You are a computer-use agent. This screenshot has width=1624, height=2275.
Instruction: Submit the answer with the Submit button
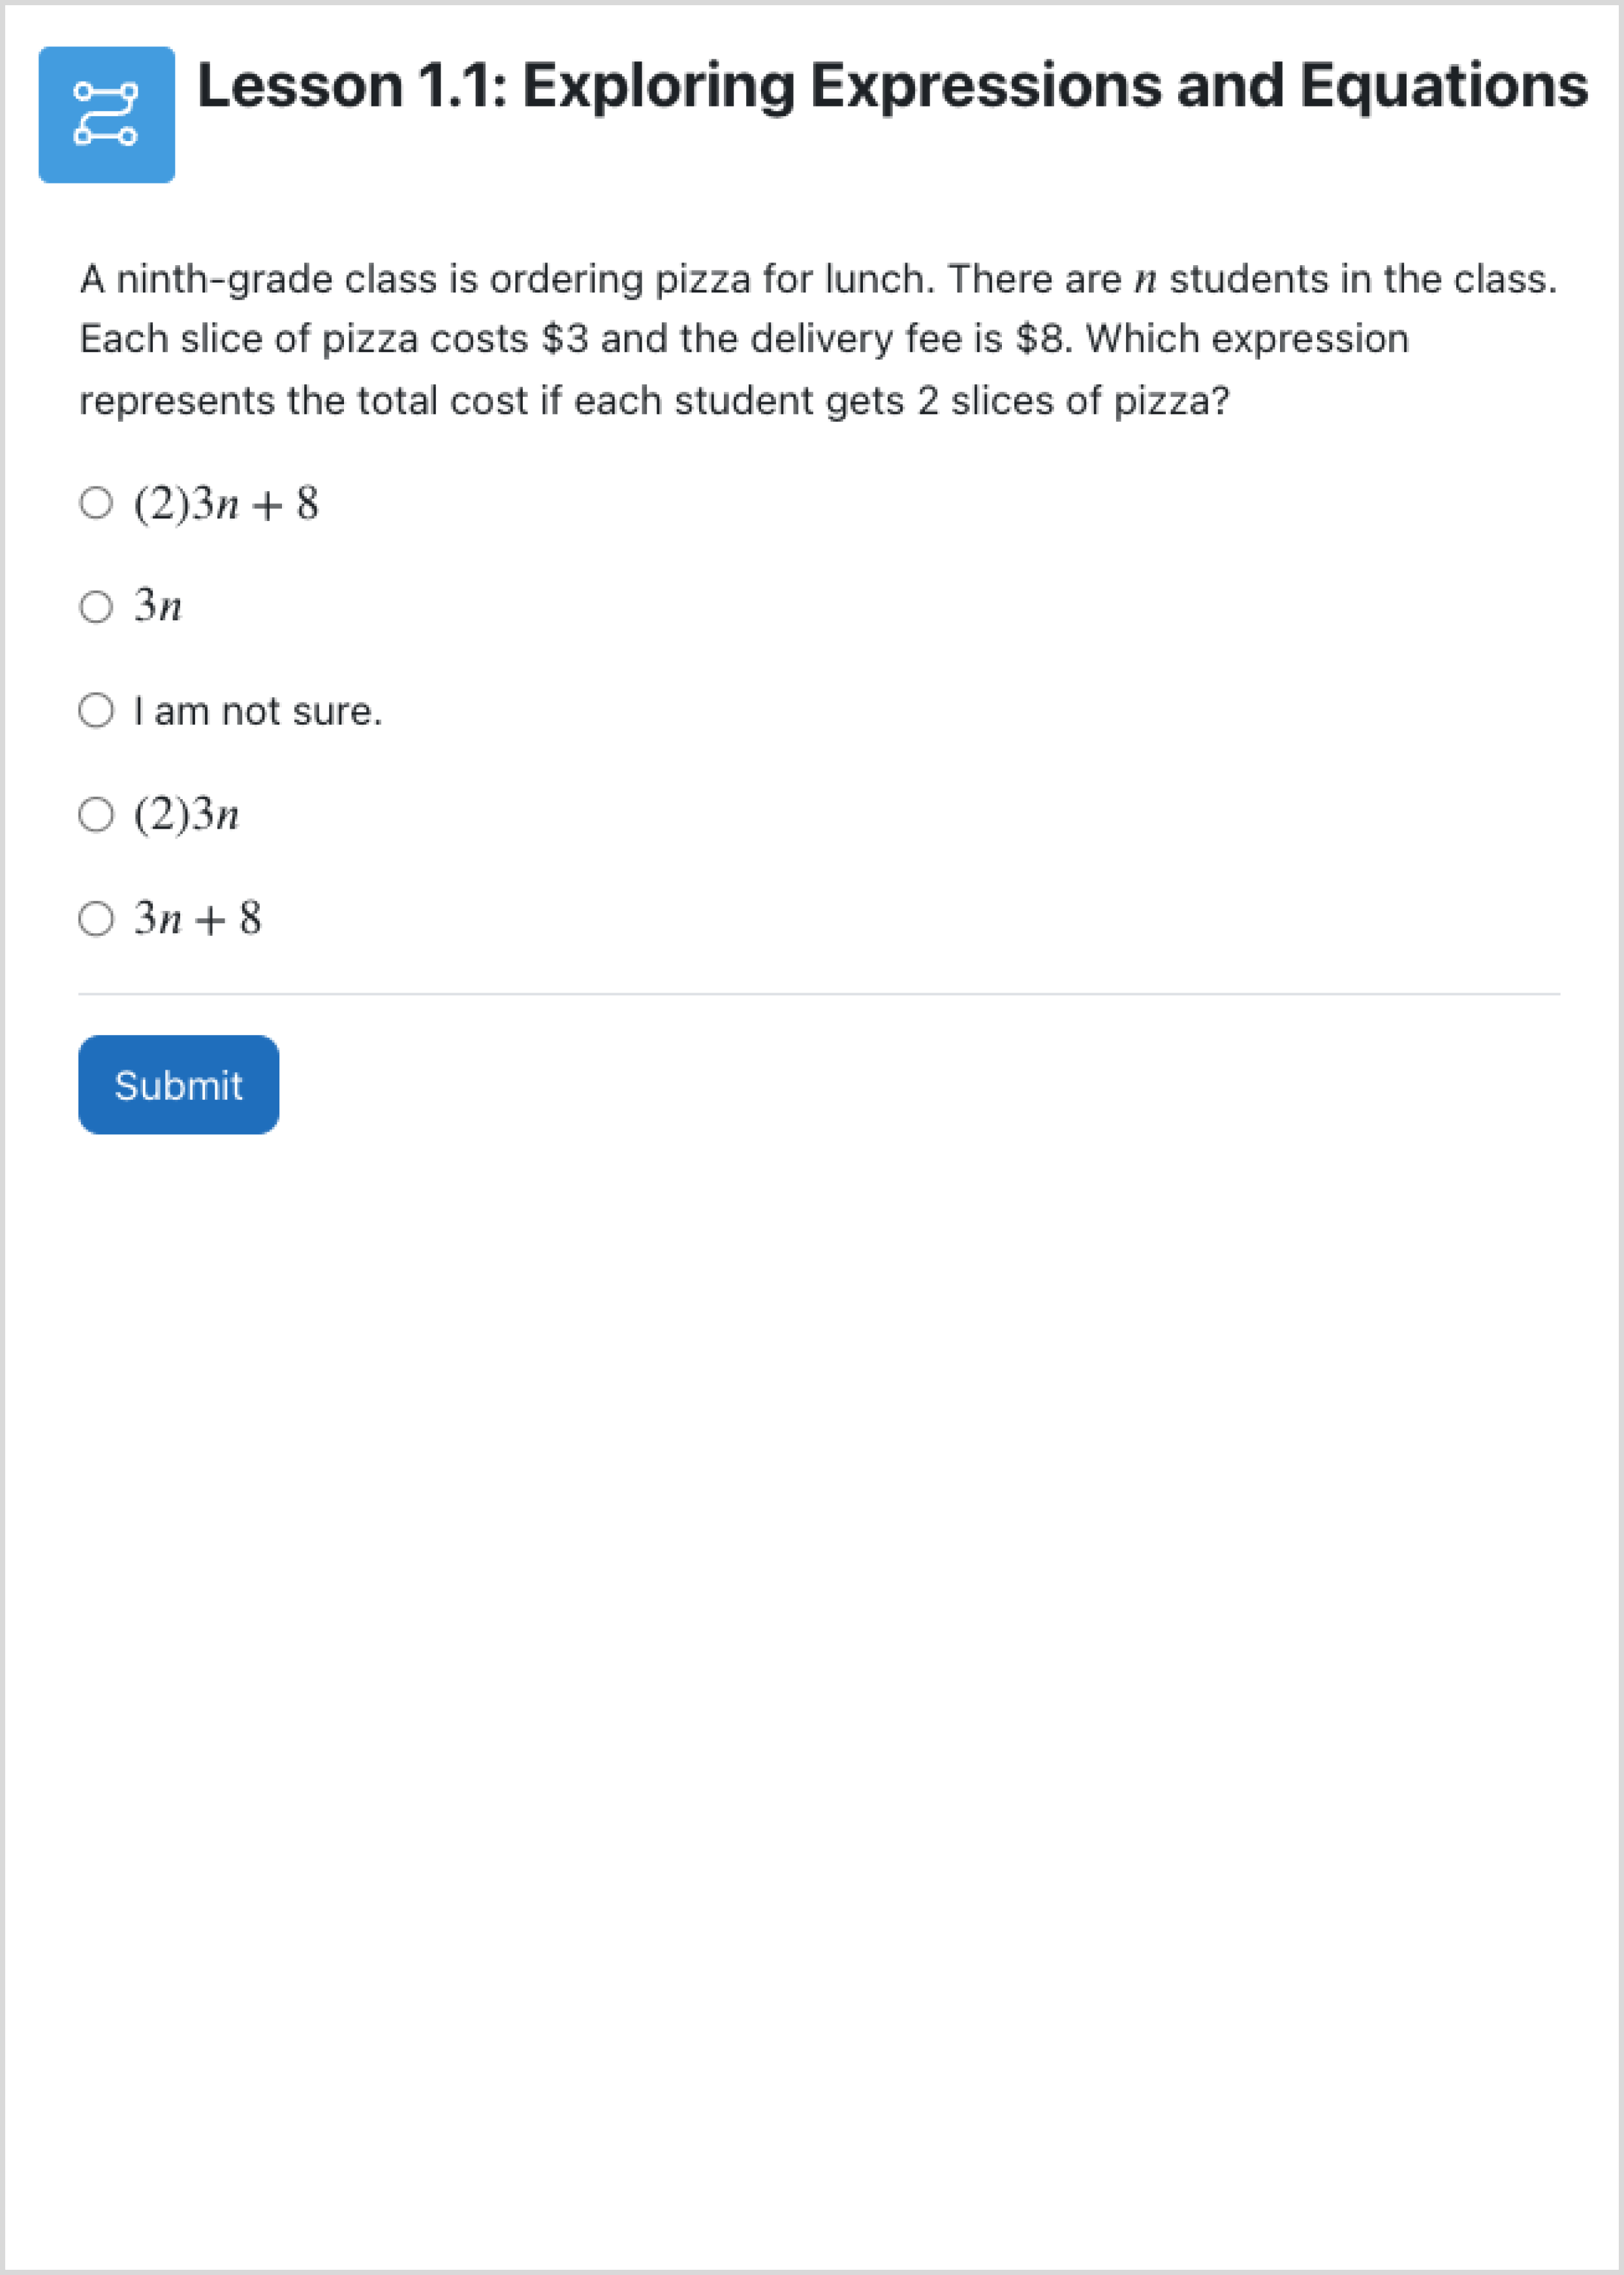coord(179,1085)
